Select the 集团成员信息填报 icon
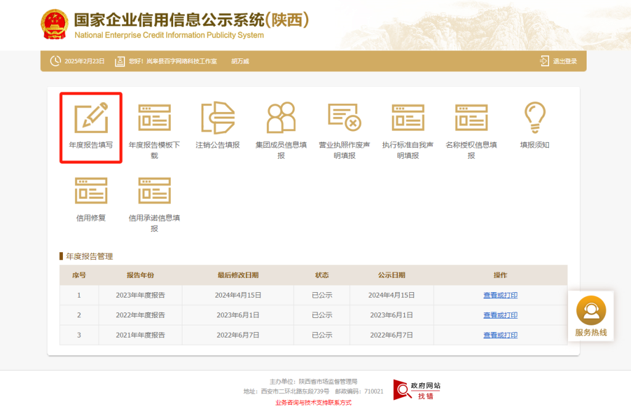The image size is (631, 409). 281,118
